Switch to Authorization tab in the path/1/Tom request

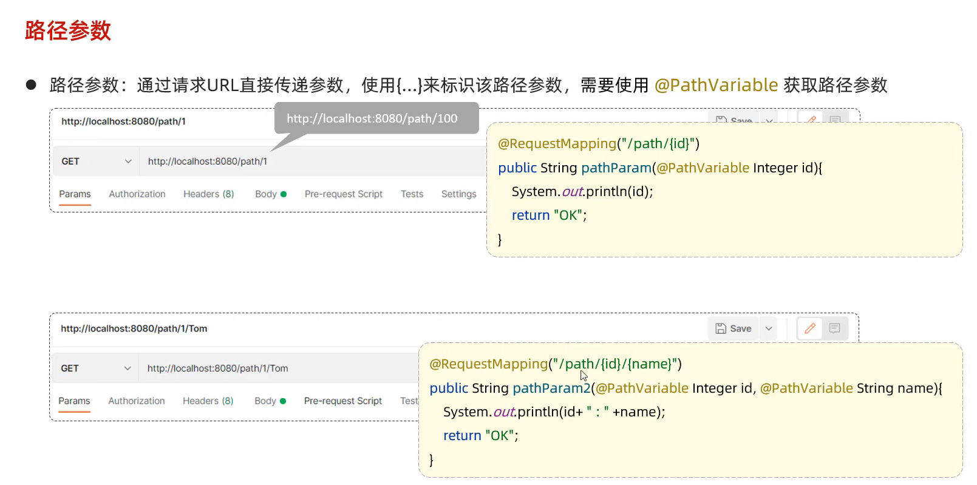tap(137, 401)
